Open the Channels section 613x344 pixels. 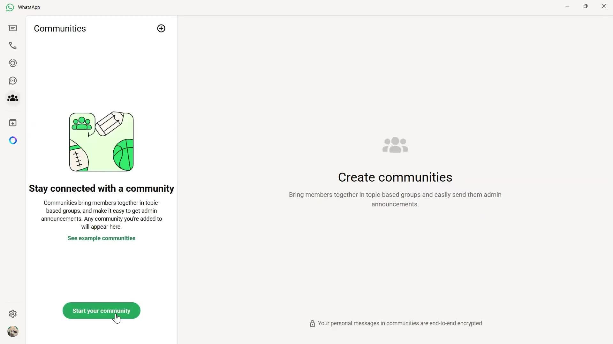(13, 81)
